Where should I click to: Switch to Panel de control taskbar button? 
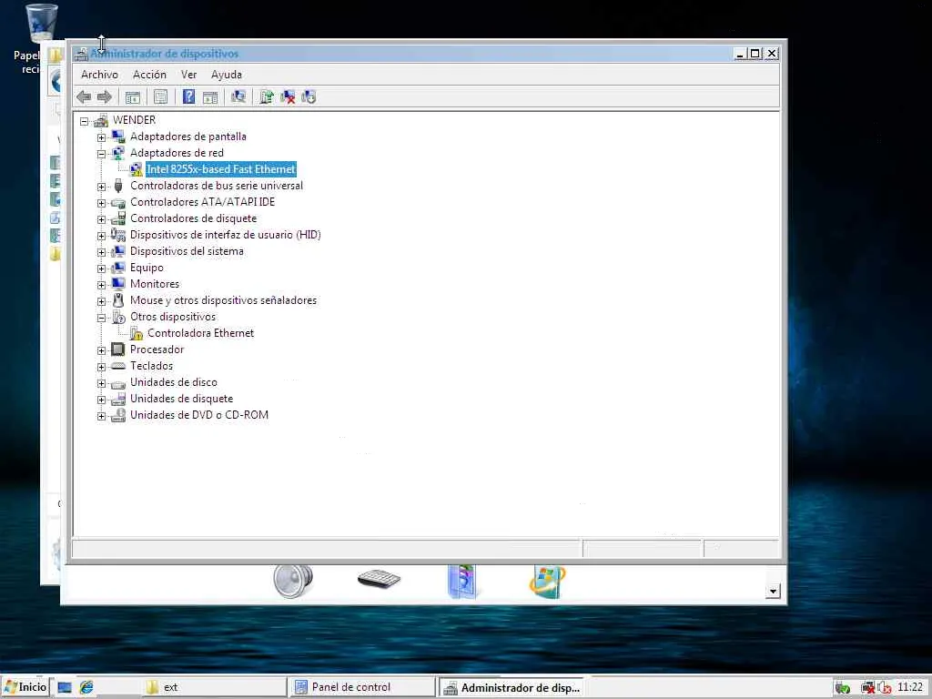(364, 687)
